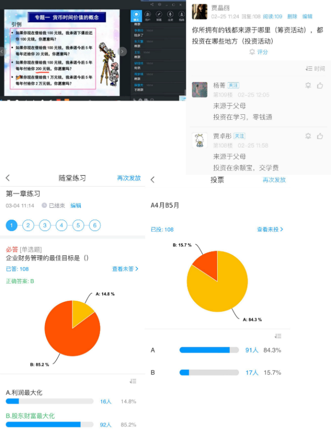The height and width of the screenshot is (430, 331).
Task: Click award icon on 杨菁's reply
Action: pos(308,86)
